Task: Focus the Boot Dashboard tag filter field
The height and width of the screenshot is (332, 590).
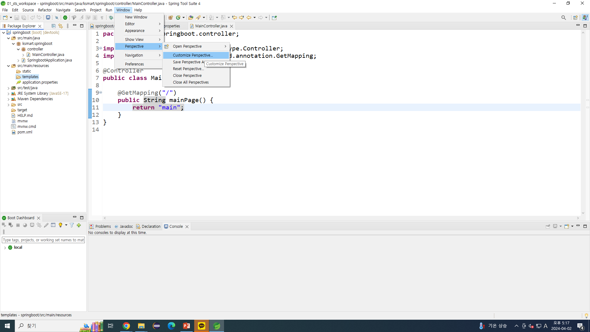Action: (x=43, y=240)
